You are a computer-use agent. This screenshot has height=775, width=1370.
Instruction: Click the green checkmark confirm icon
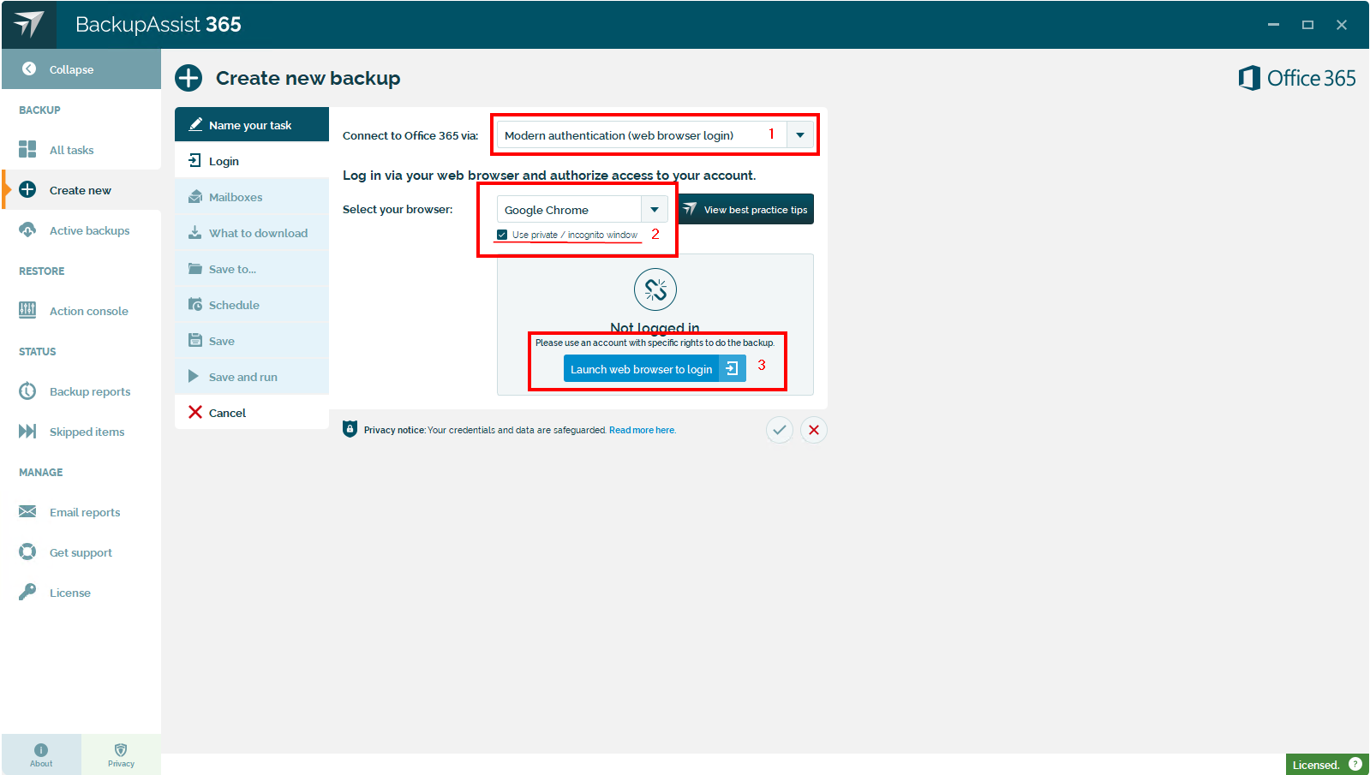pos(780,430)
